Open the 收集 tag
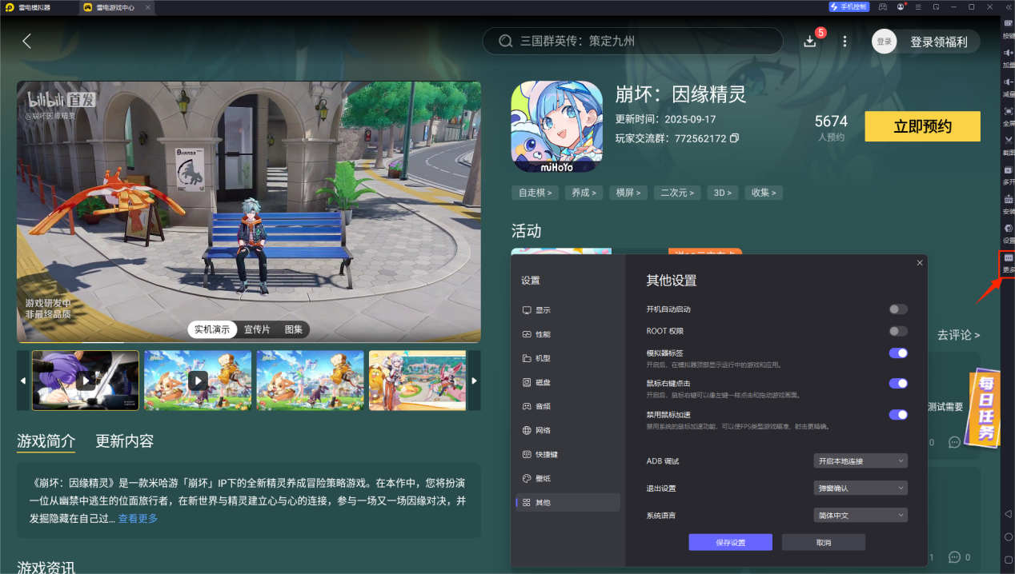This screenshot has width=1015, height=574. pos(764,193)
